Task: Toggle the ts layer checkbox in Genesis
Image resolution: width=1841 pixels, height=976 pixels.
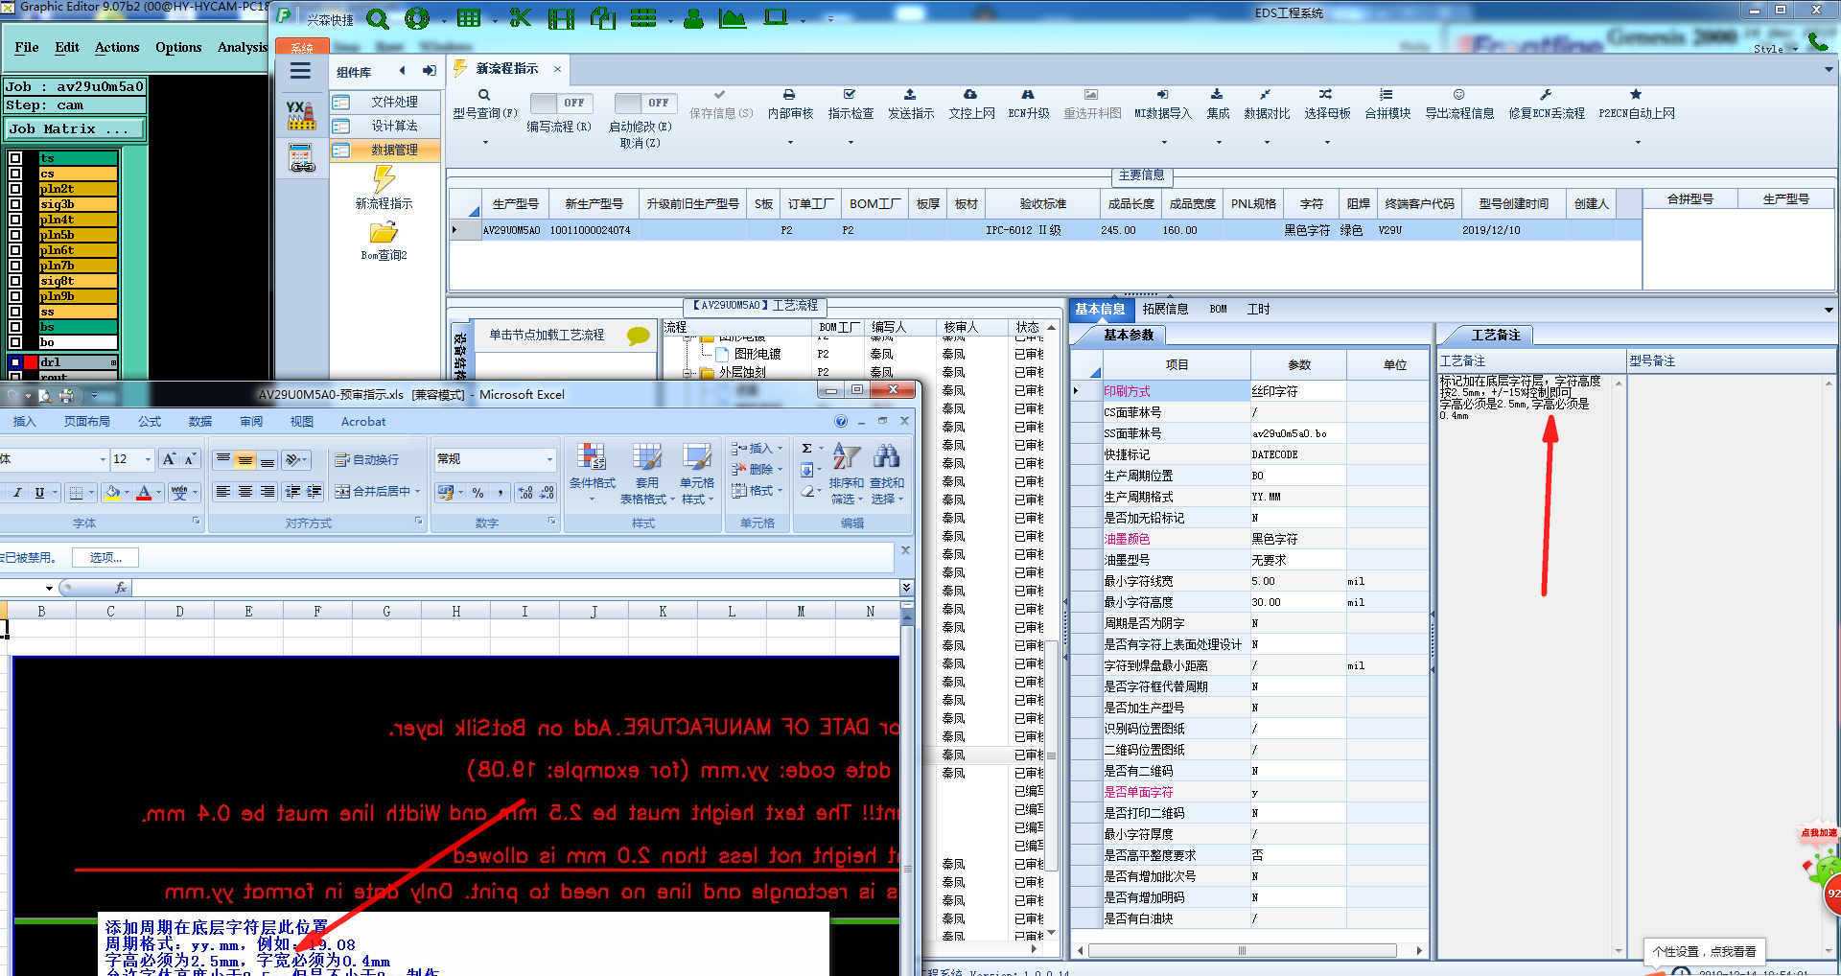Action: [x=15, y=158]
